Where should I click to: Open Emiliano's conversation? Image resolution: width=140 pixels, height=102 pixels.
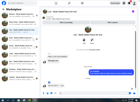(20, 71)
